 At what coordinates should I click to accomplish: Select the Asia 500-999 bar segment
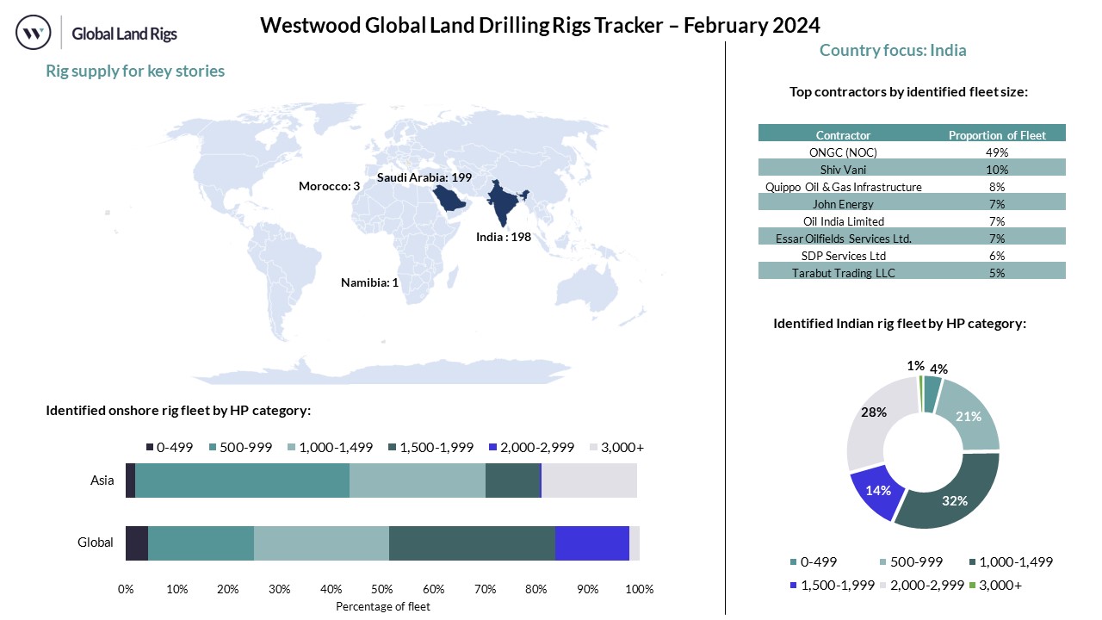click(x=242, y=480)
